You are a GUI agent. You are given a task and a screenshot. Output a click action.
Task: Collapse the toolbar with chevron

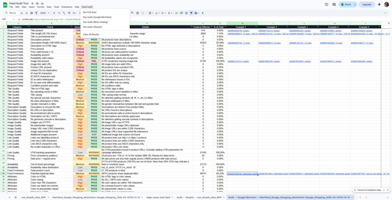(385, 13)
